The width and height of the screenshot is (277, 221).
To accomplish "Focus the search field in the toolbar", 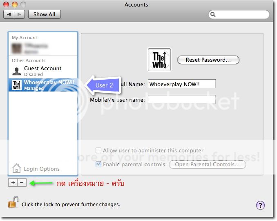I will point(239,14).
